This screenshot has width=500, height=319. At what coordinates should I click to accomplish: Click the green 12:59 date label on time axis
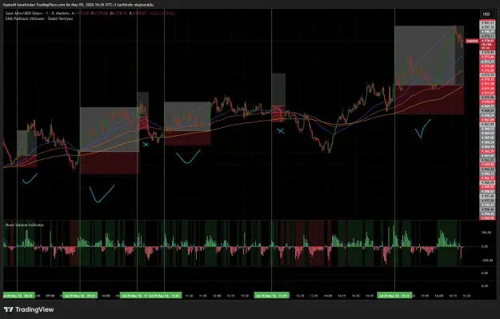point(272,296)
